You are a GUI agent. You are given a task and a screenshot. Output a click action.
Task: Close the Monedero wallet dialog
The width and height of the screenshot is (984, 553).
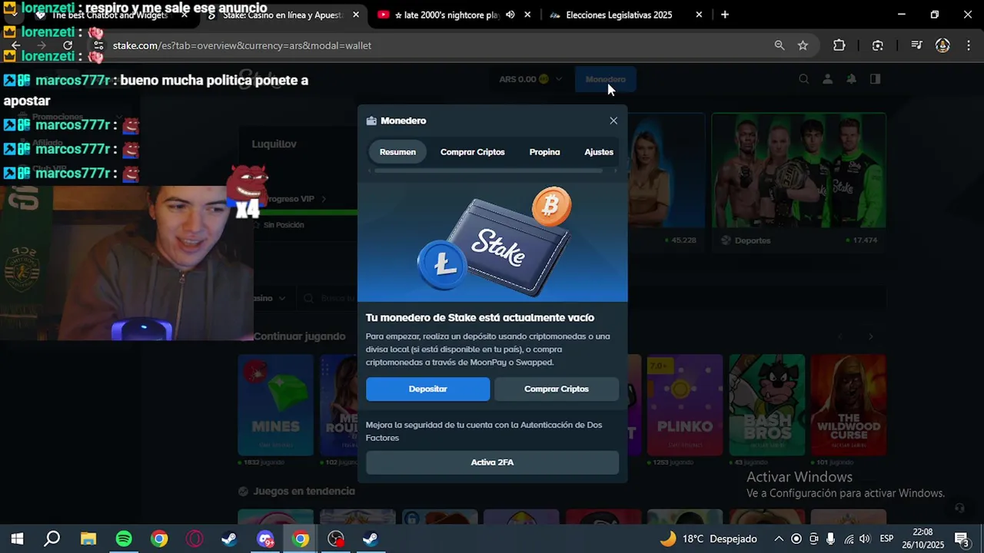click(613, 121)
